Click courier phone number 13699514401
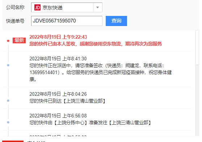 pyautogui.click(x=43, y=73)
